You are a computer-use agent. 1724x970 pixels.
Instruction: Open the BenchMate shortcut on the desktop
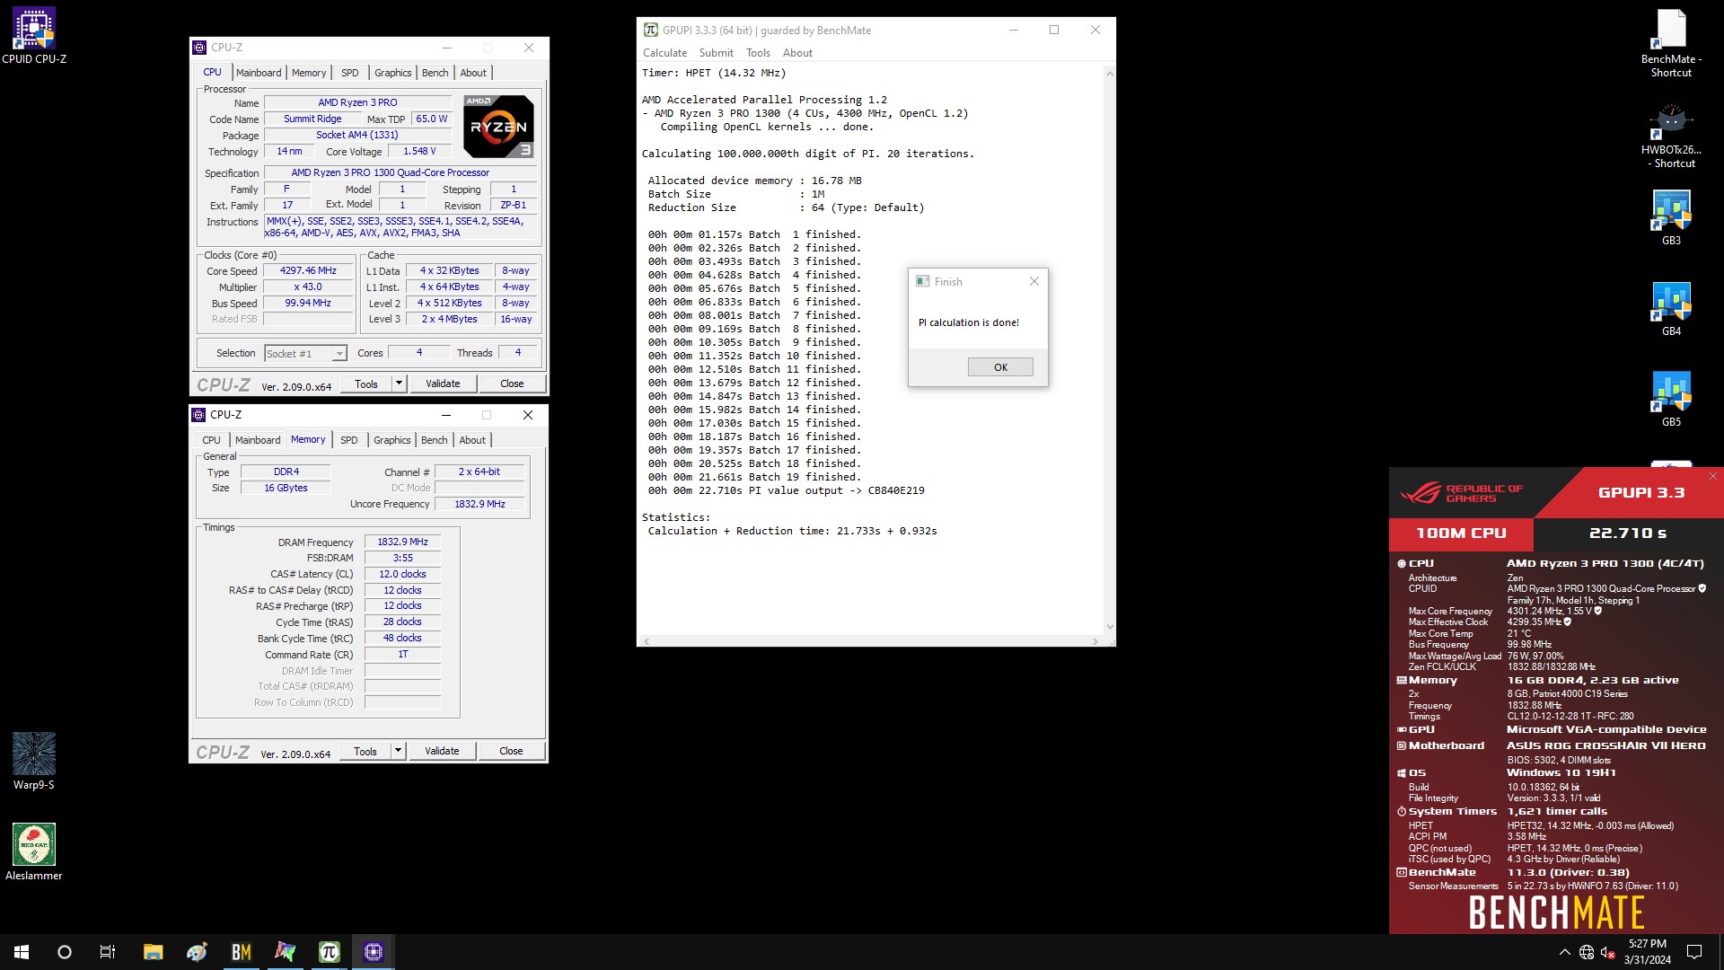(x=1671, y=43)
